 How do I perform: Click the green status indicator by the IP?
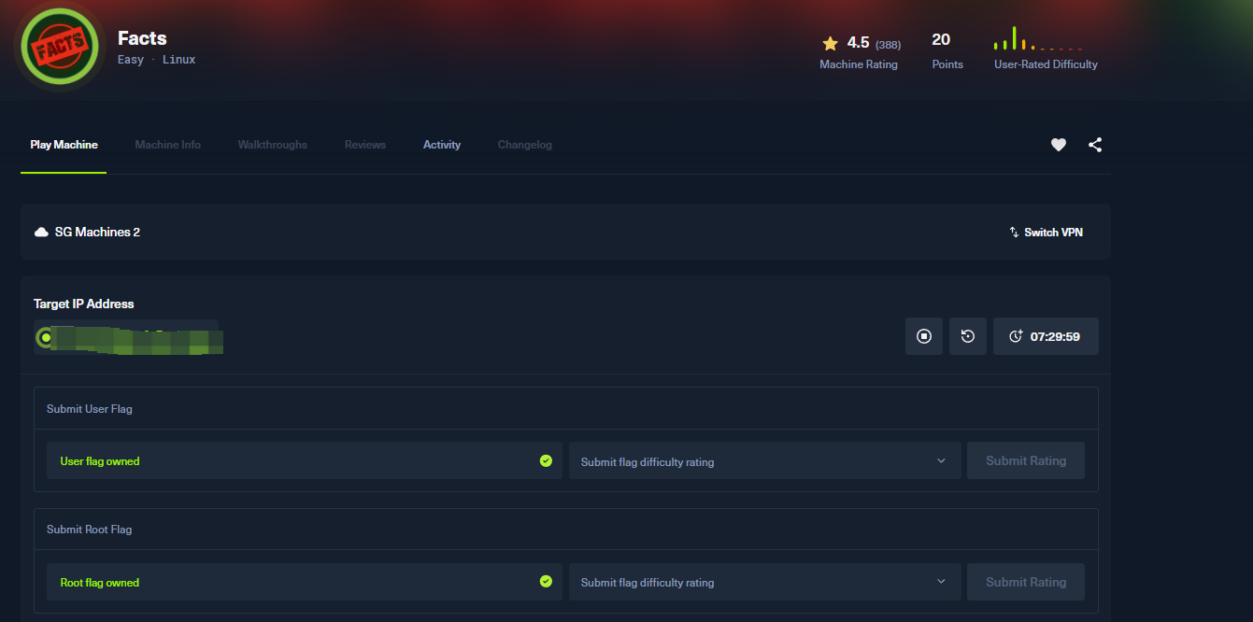(44, 337)
